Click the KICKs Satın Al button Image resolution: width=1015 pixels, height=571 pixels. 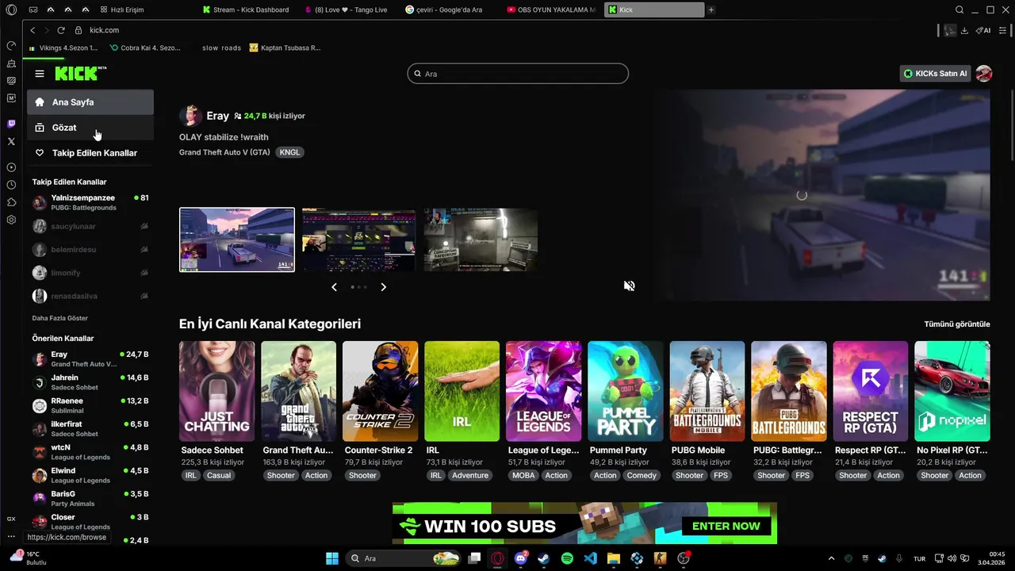pos(936,74)
